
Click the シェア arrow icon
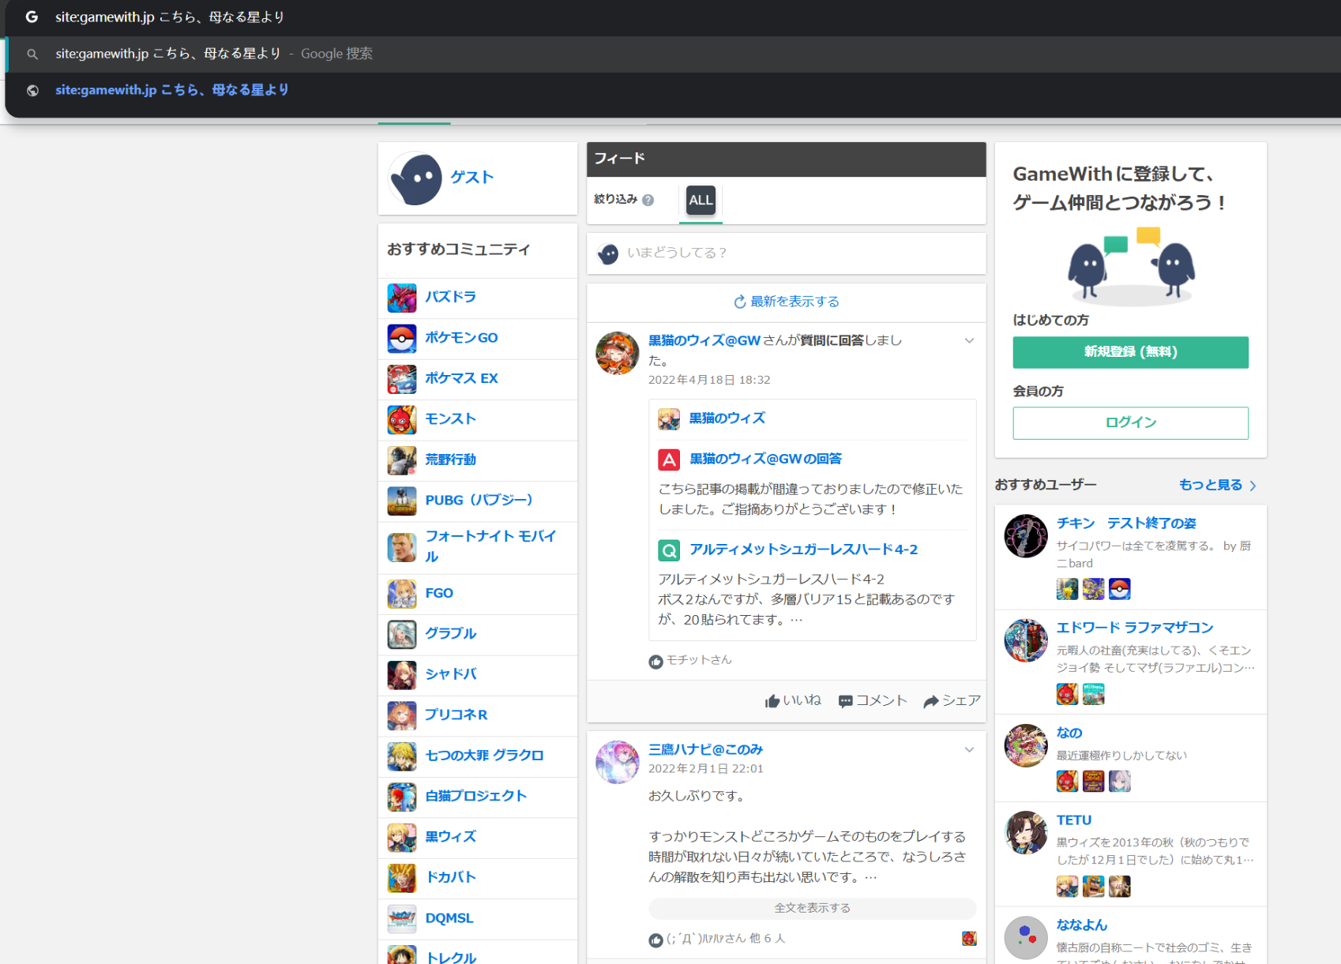tap(931, 701)
